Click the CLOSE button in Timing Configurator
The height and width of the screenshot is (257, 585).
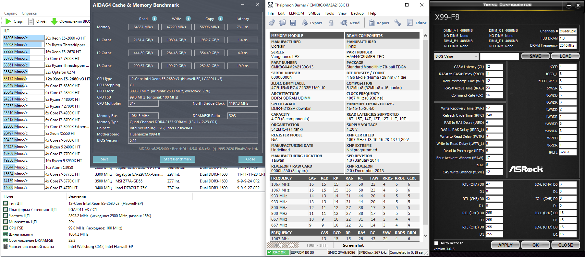(565, 245)
